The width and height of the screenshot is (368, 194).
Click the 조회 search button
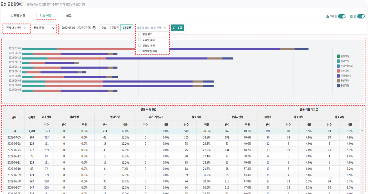click(177, 28)
